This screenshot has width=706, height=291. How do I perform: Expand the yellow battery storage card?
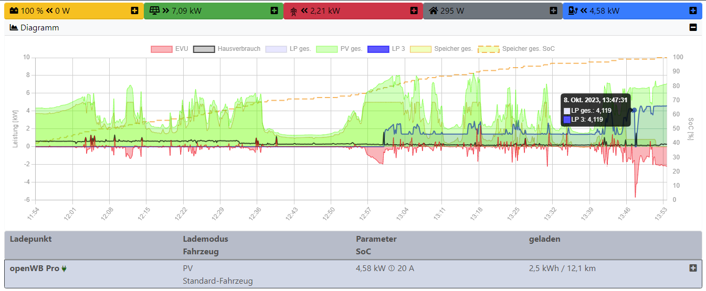[x=135, y=10]
